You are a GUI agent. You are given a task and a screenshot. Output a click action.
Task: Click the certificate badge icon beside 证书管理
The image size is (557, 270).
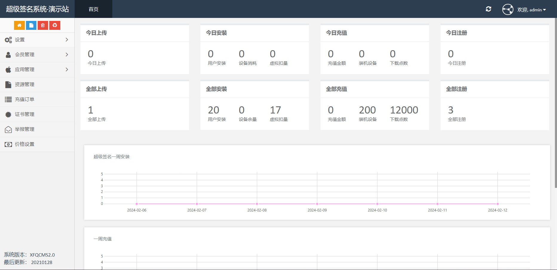pyautogui.click(x=8, y=114)
